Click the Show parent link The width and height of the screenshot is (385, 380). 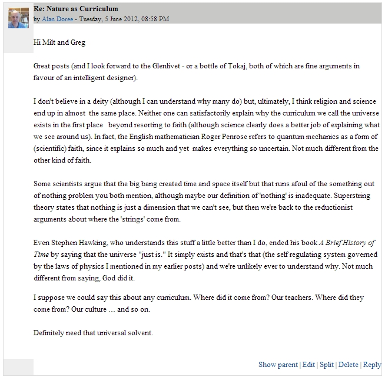(278, 365)
